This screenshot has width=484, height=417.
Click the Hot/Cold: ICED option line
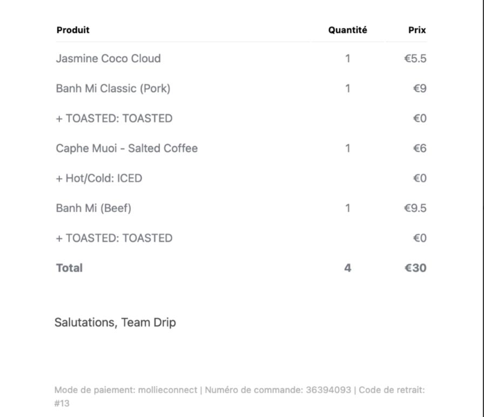pos(99,178)
